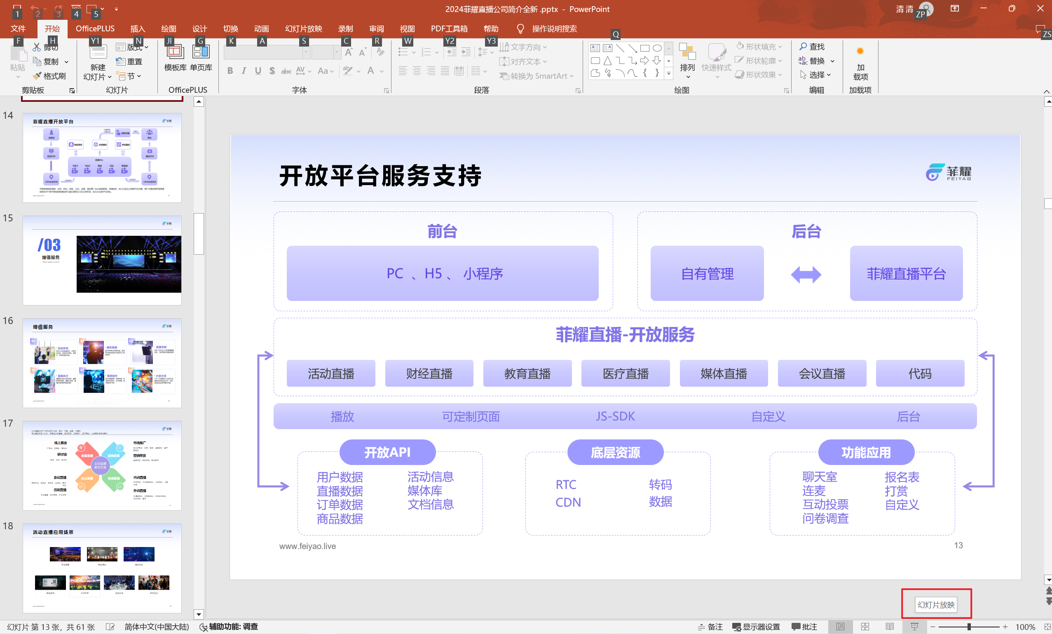Open reading view from status bar
1052x634 pixels.
click(890, 627)
